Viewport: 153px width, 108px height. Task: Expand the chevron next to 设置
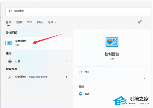click(x=67, y=61)
